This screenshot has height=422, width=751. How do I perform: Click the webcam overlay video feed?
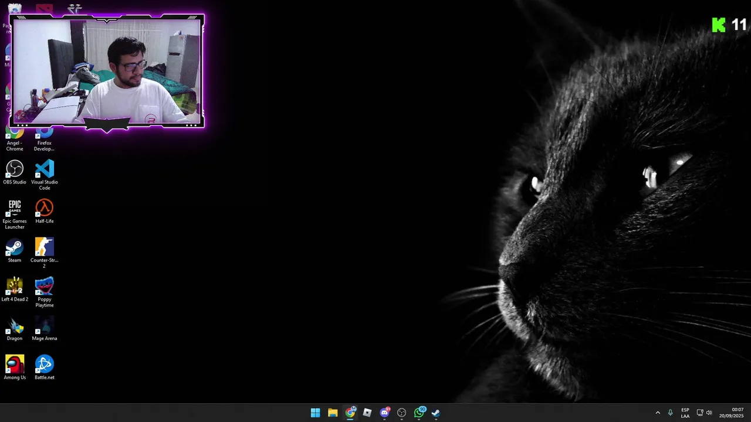(107, 71)
